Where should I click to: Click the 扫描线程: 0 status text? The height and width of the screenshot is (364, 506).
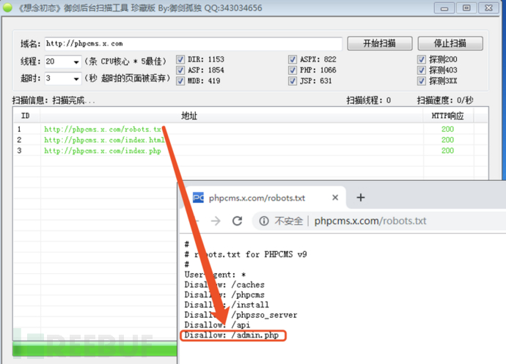(369, 100)
